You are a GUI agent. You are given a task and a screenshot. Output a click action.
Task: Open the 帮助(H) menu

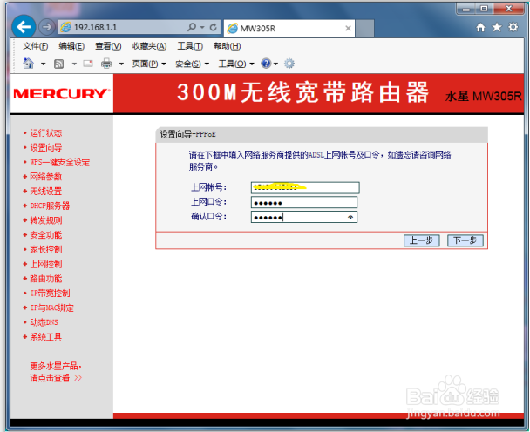(x=228, y=46)
